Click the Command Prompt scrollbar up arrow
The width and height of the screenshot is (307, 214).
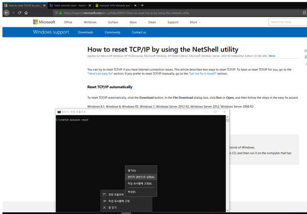click(x=228, y=117)
